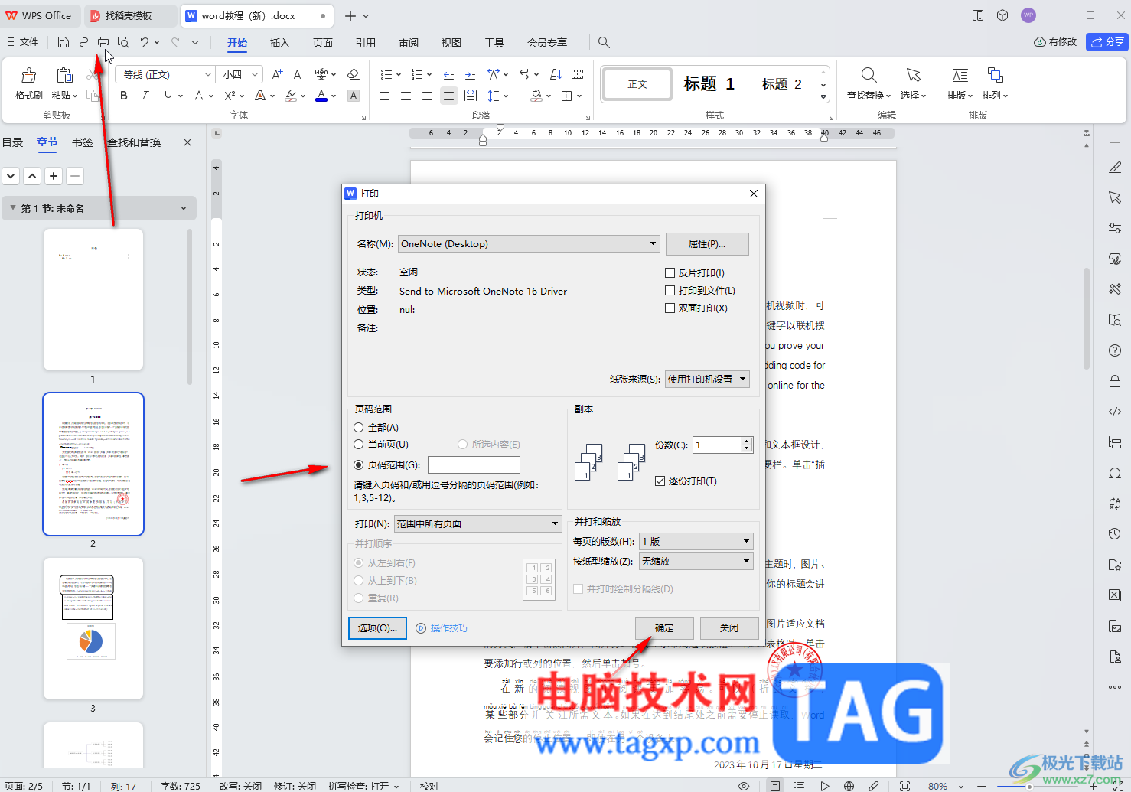
Task: Center align paragraph icon
Action: click(x=406, y=96)
